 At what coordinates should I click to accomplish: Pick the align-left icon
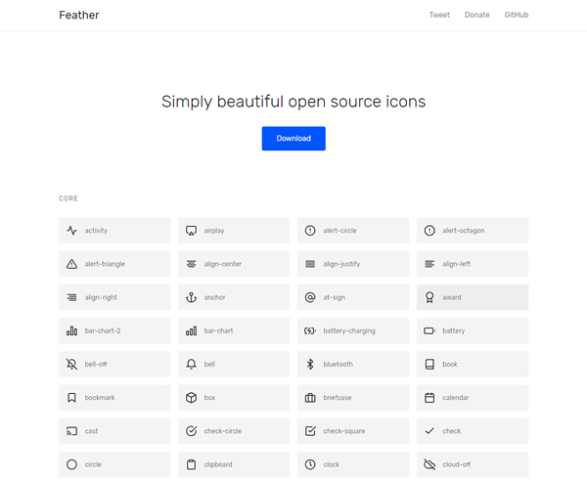pyautogui.click(x=429, y=264)
